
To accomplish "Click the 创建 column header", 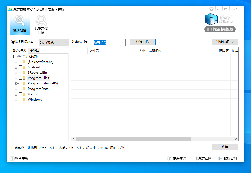I will [234, 51].
